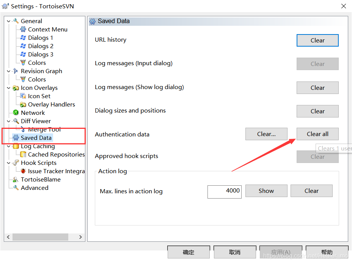The height and width of the screenshot is (263, 352).
Task: Click the Diff Viewer magnifier icon
Action: (x=16, y=121)
